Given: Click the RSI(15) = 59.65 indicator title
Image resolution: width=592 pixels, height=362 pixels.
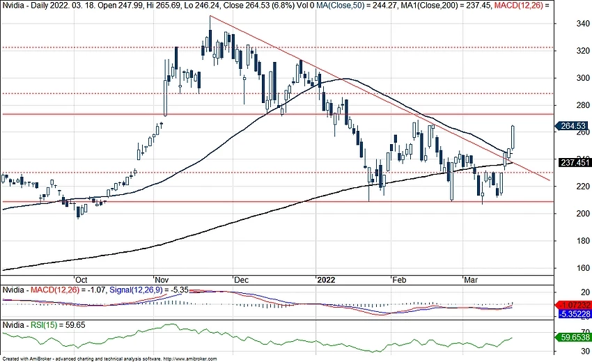Looking at the screenshot, I should 58,324.
